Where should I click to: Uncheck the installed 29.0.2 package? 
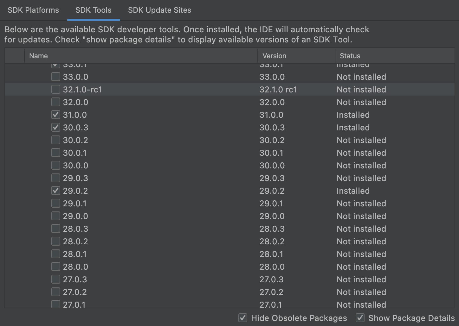55,191
